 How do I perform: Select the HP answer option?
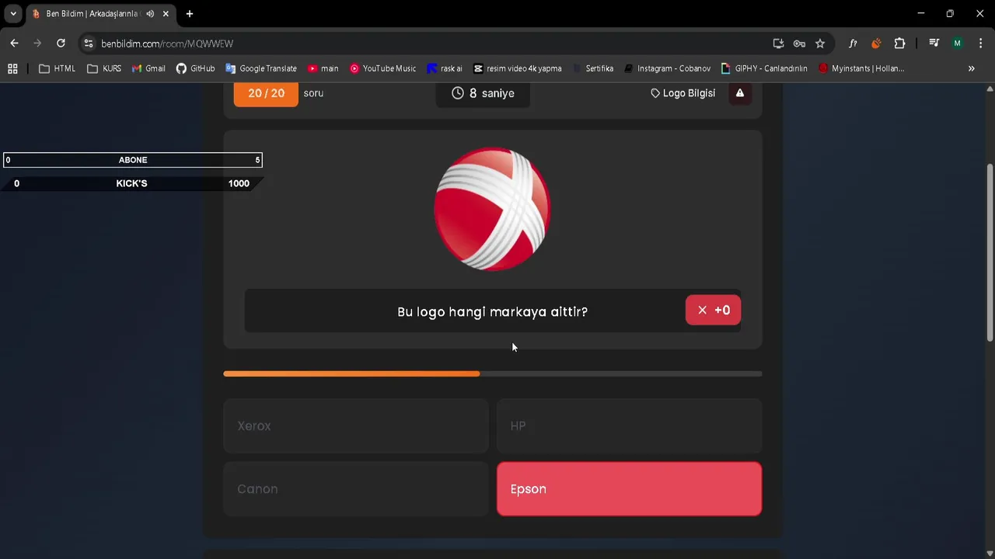pyautogui.click(x=629, y=425)
